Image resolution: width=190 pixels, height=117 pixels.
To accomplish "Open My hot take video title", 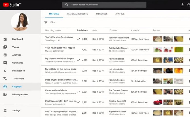I will tap(61, 69).
